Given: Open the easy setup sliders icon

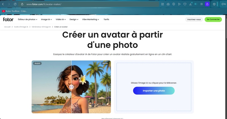Looking at the screenshot, I should coord(201,4).
